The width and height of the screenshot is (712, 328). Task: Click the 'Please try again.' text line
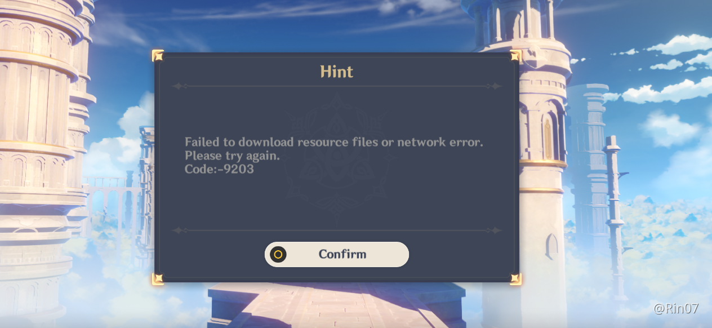(x=232, y=156)
